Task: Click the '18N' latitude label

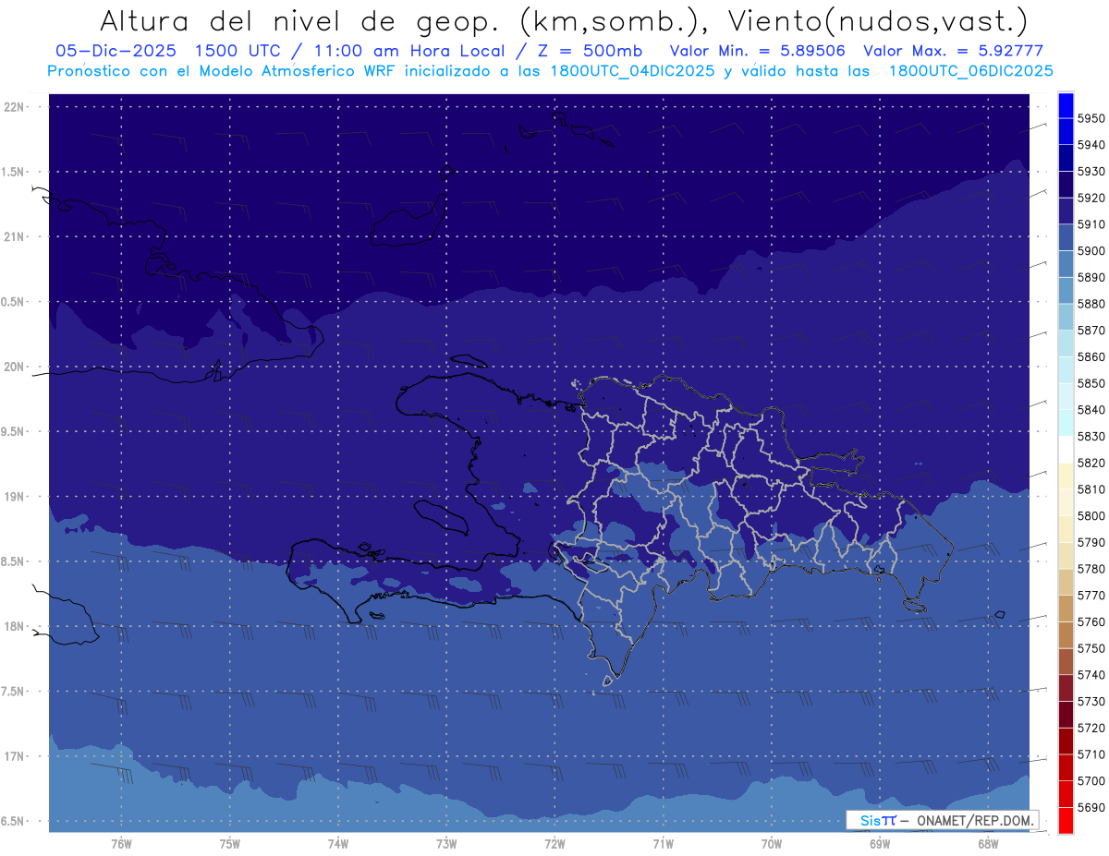Action: (x=16, y=626)
